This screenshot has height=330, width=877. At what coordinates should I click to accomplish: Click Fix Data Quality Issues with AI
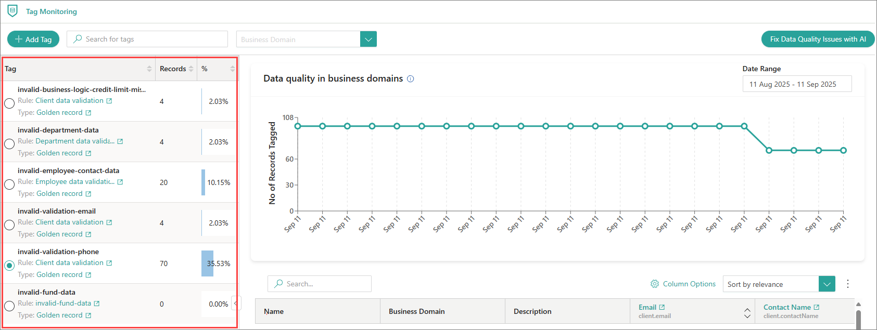818,39
